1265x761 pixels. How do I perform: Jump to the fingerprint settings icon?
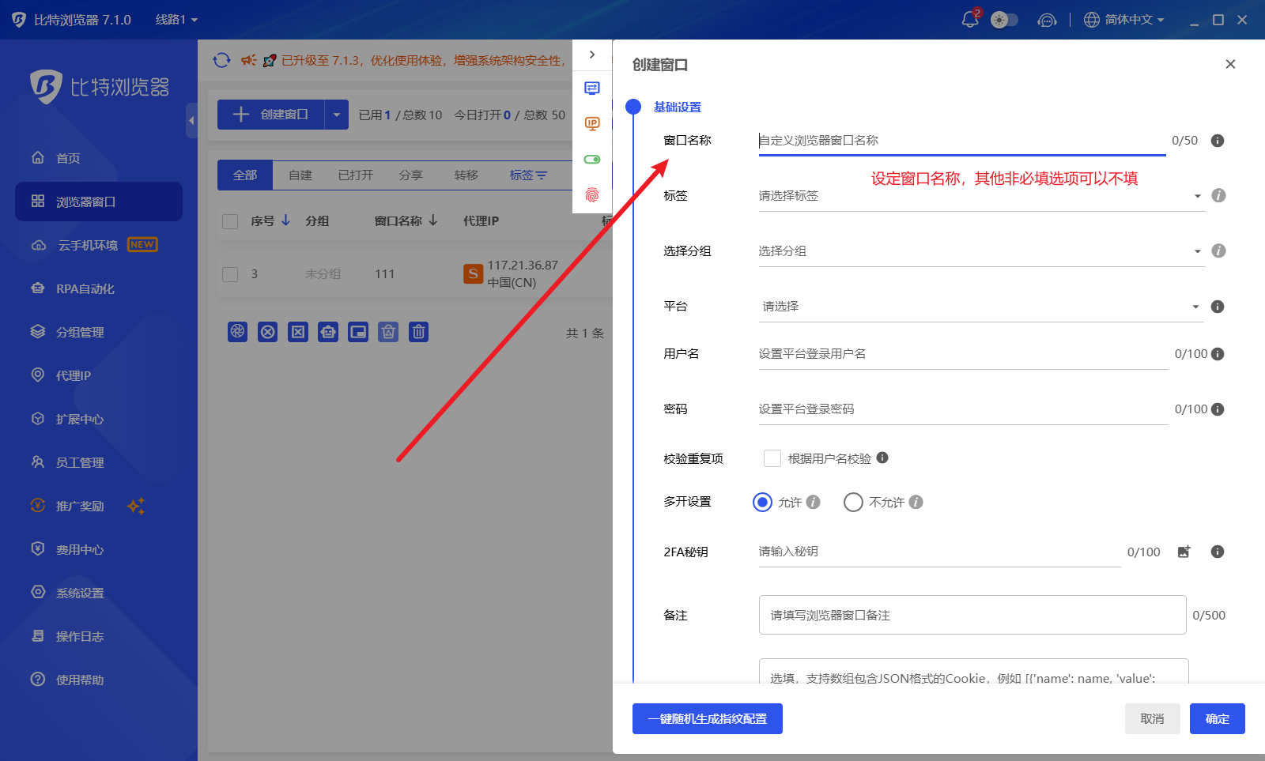592,194
